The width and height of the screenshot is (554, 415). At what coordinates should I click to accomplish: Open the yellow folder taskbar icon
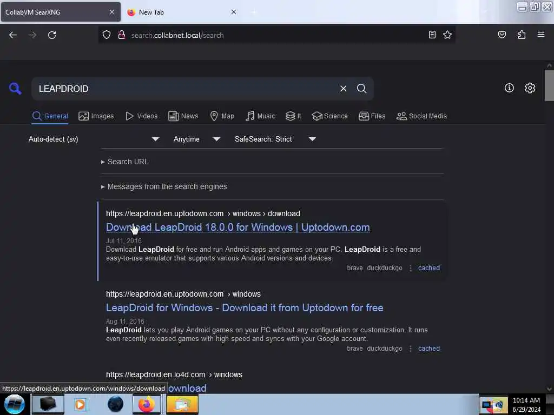[x=182, y=404]
